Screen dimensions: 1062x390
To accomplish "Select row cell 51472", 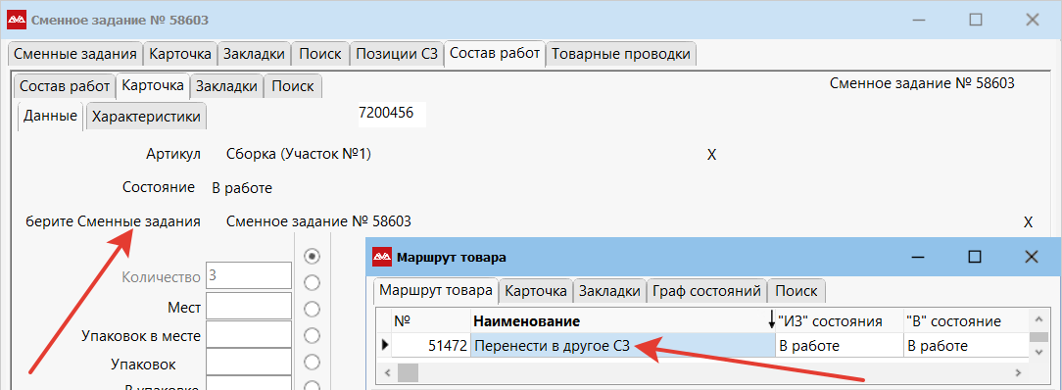I will click(x=431, y=345).
